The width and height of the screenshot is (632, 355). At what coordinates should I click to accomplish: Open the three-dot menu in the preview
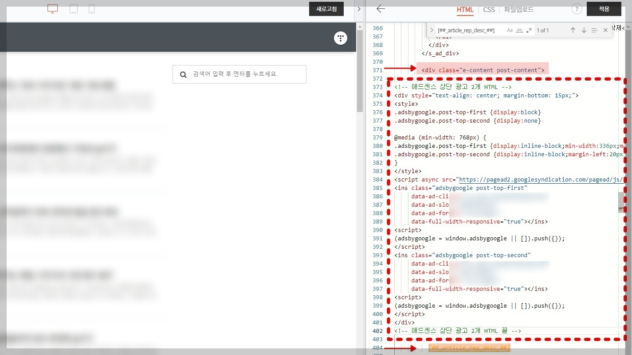[340, 38]
